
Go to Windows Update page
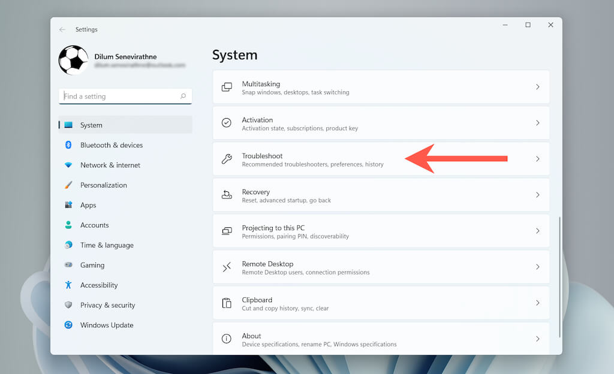coord(107,325)
